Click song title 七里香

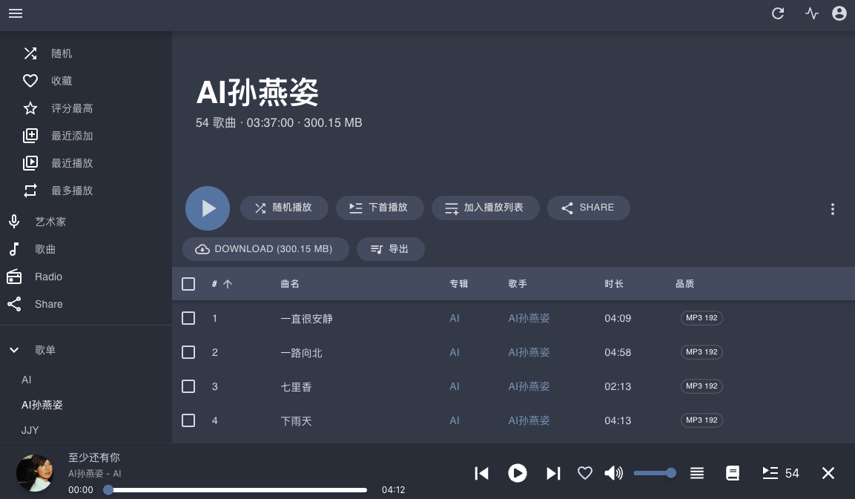click(x=296, y=386)
